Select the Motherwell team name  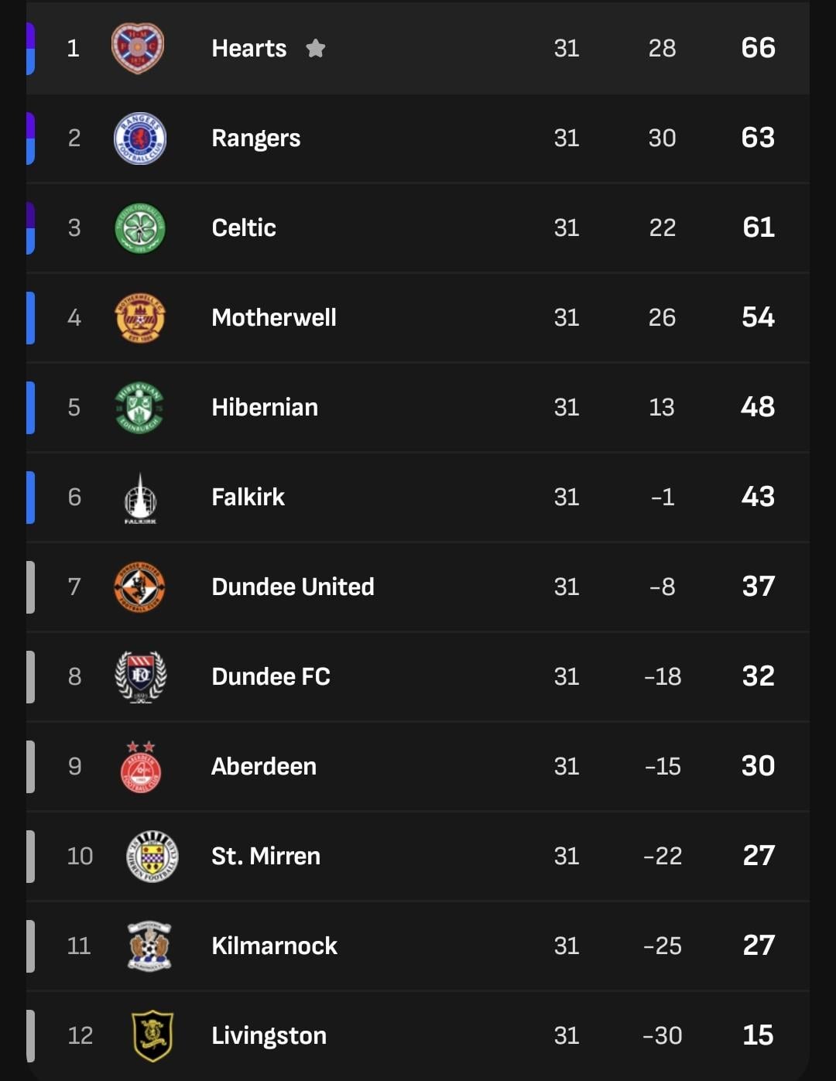[x=273, y=318]
